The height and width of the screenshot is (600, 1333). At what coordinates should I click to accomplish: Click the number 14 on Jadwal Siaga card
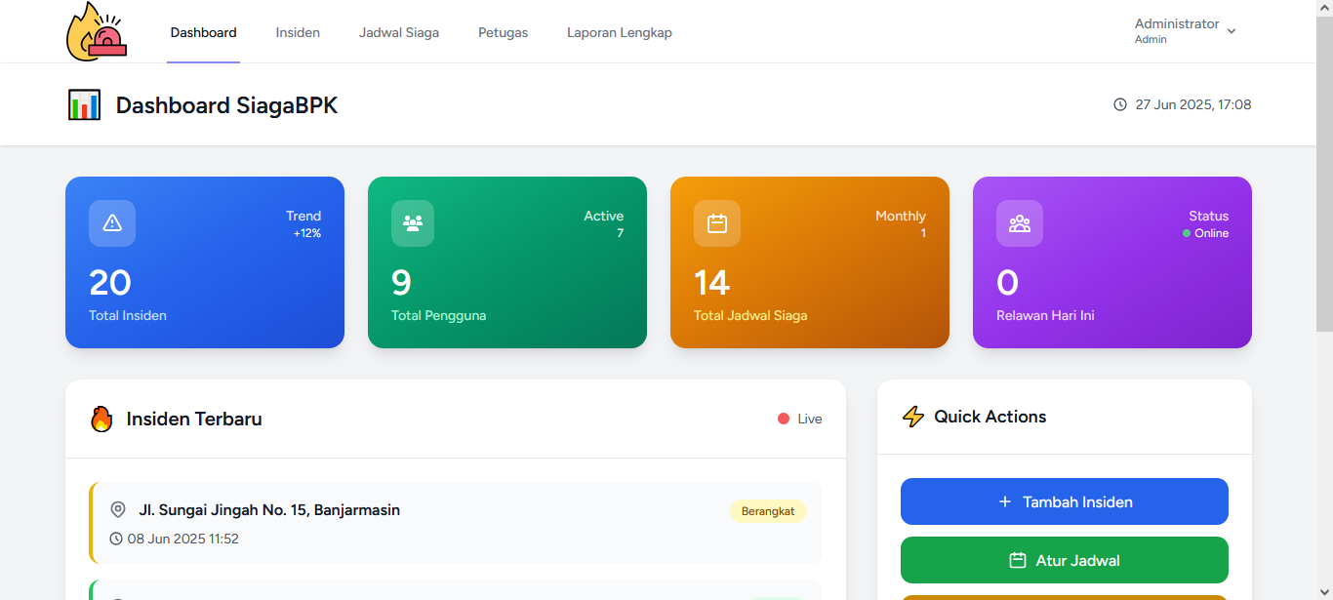(712, 283)
